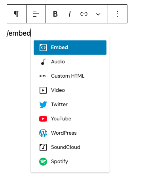
Task: Choose the Audio block option
Action: (70, 62)
